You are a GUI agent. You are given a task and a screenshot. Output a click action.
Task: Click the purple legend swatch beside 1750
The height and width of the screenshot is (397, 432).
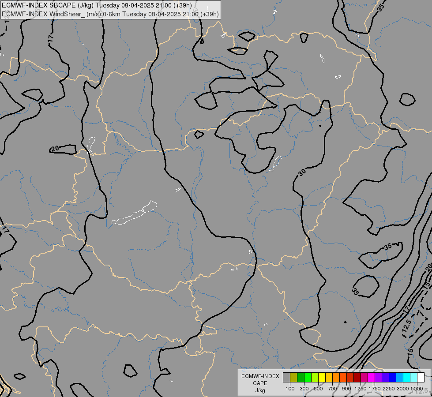point(378,377)
